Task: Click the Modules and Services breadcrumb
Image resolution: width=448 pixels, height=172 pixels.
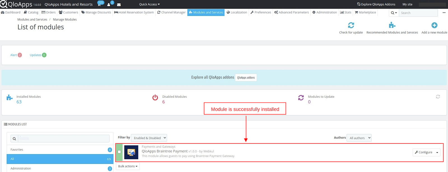Action: (x=32, y=20)
